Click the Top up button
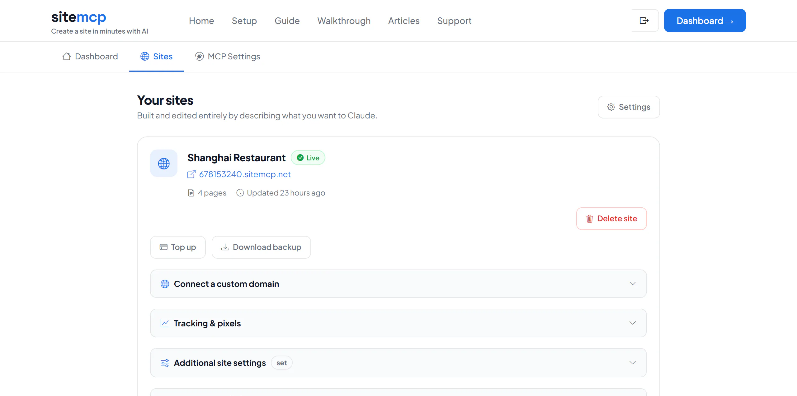 point(178,247)
